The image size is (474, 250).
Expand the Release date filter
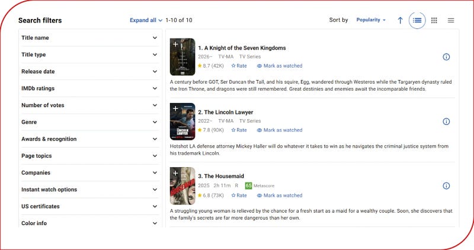pos(89,72)
